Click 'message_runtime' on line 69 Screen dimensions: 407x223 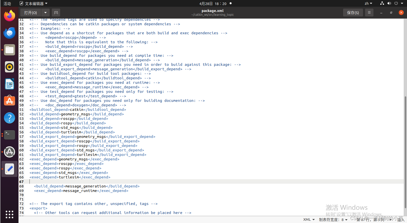(80, 191)
